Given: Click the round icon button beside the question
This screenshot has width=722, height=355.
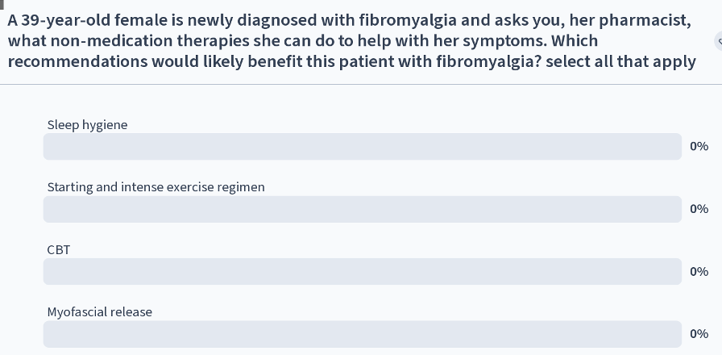Looking at the screenshot, I should click(x=719, y=41).
